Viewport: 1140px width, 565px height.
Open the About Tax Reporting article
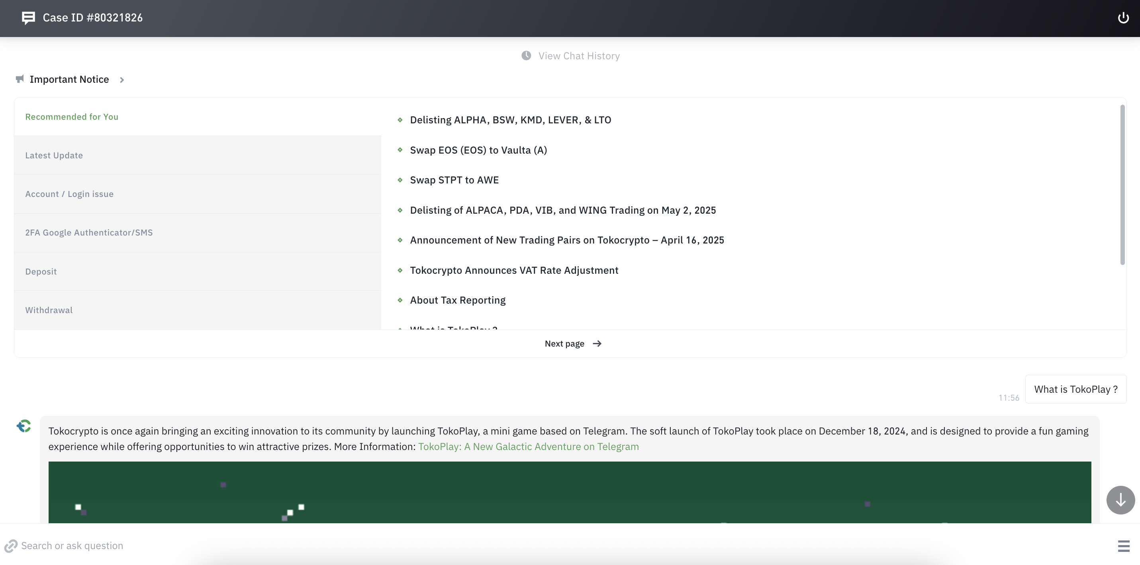click(458, 300)
